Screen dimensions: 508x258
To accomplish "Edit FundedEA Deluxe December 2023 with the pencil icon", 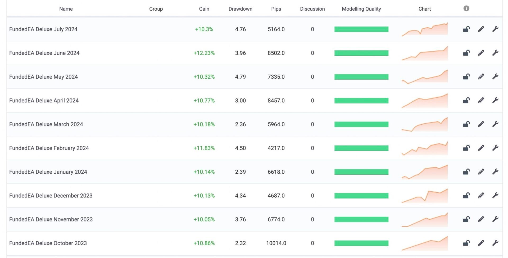I will (481, 195).
